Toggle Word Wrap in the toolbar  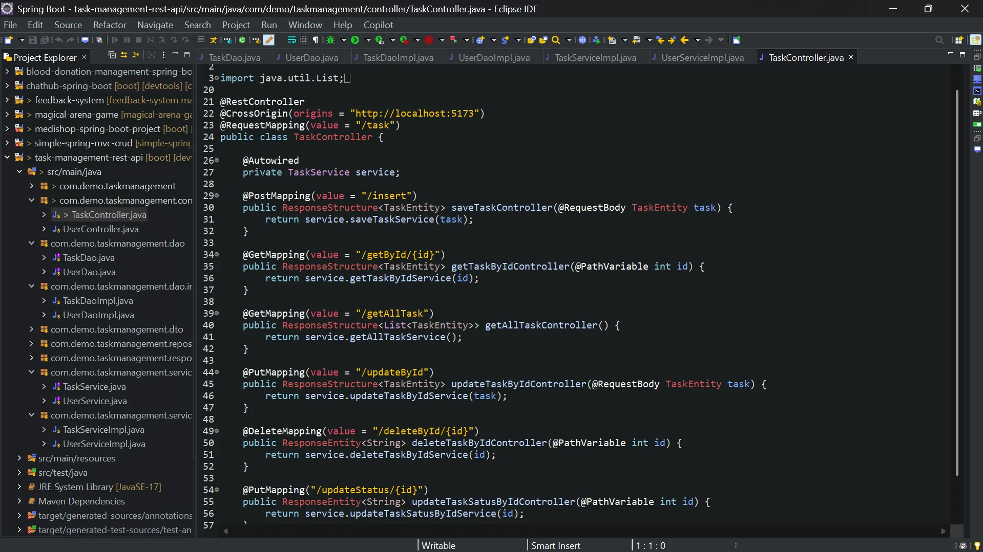(291, 40)
